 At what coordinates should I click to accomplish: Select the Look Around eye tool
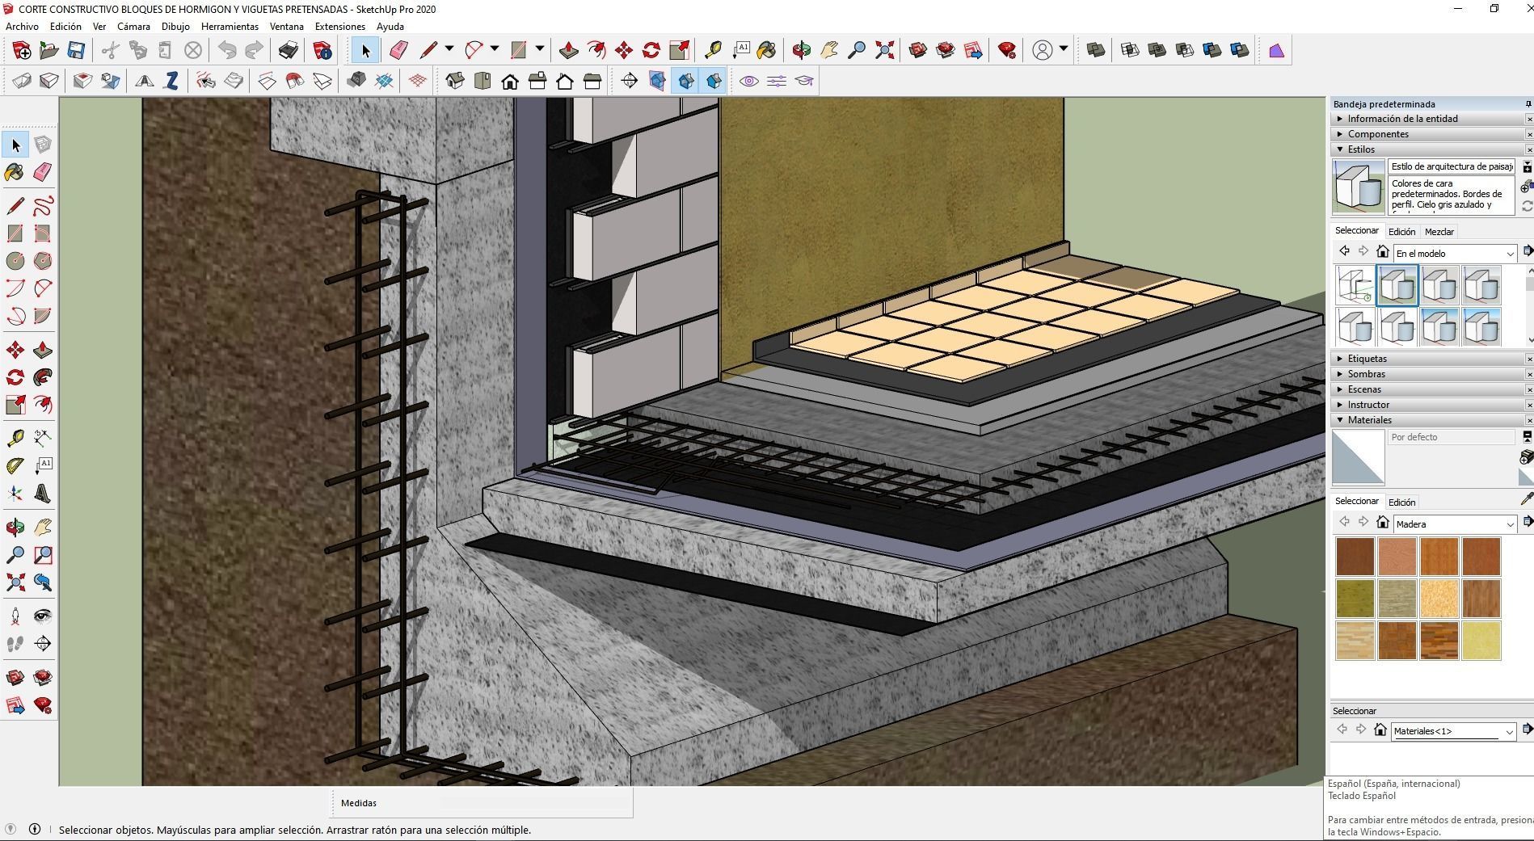[43, 616]
